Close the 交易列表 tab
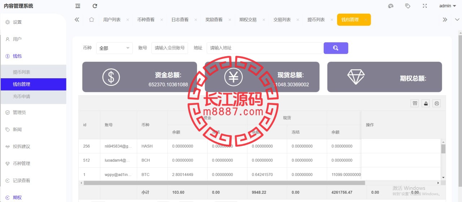 (x=298, y=20)
